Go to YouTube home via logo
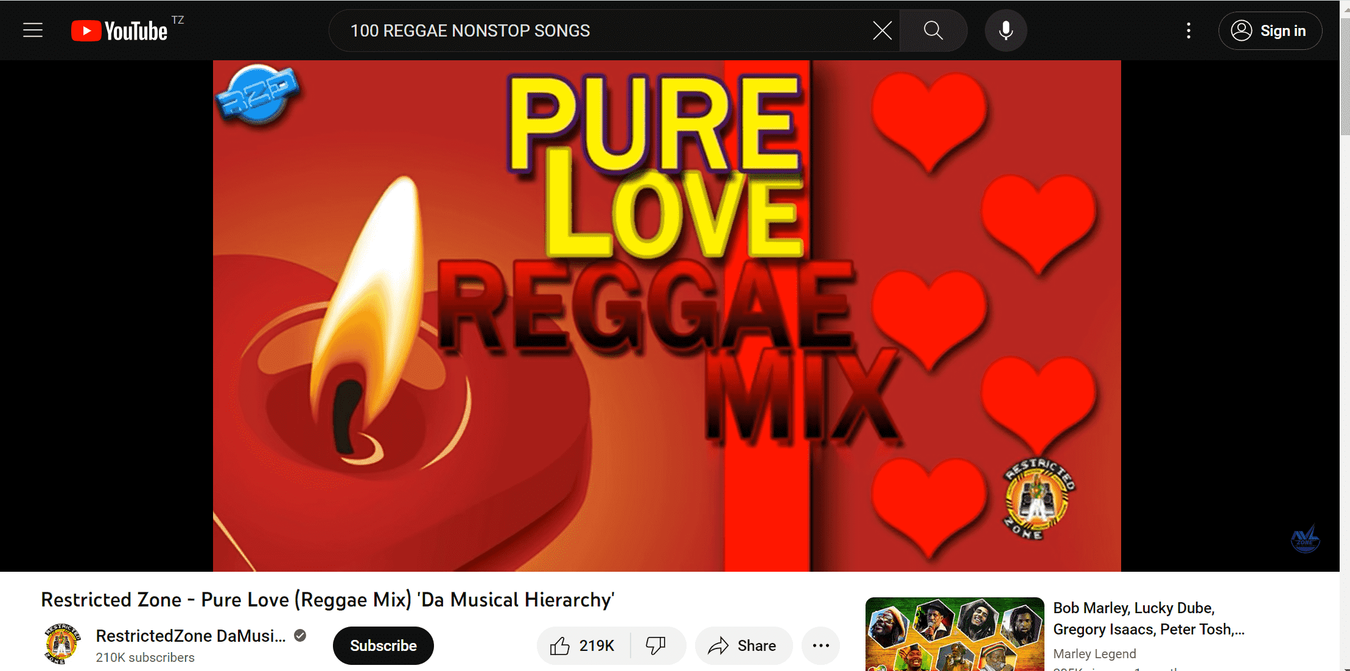 tap(119, 31)
